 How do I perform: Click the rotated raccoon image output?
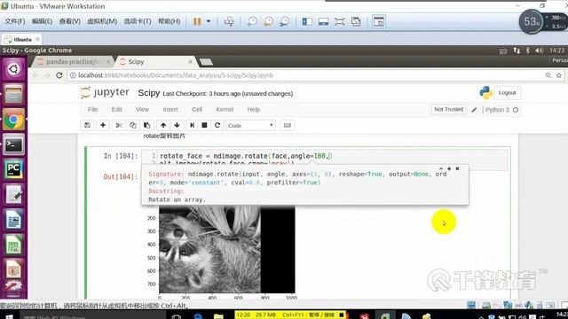coord(227,249)
